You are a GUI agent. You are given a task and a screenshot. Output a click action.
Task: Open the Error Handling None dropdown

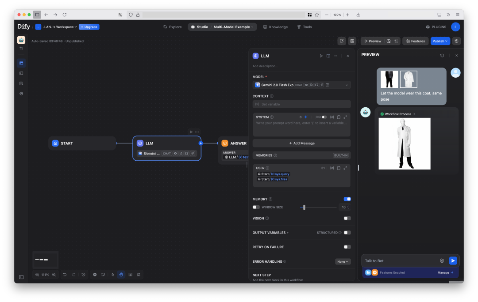tap(343, 261)
